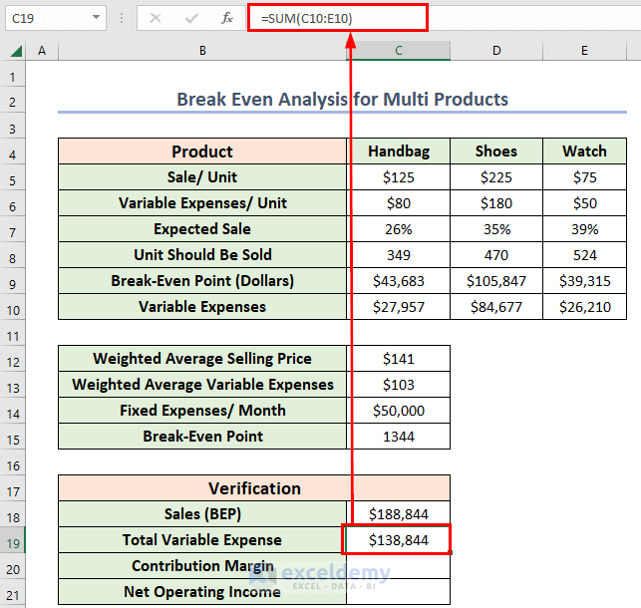Select the 'Break-Even Point (Dollars)' label cell

(202, 281)
